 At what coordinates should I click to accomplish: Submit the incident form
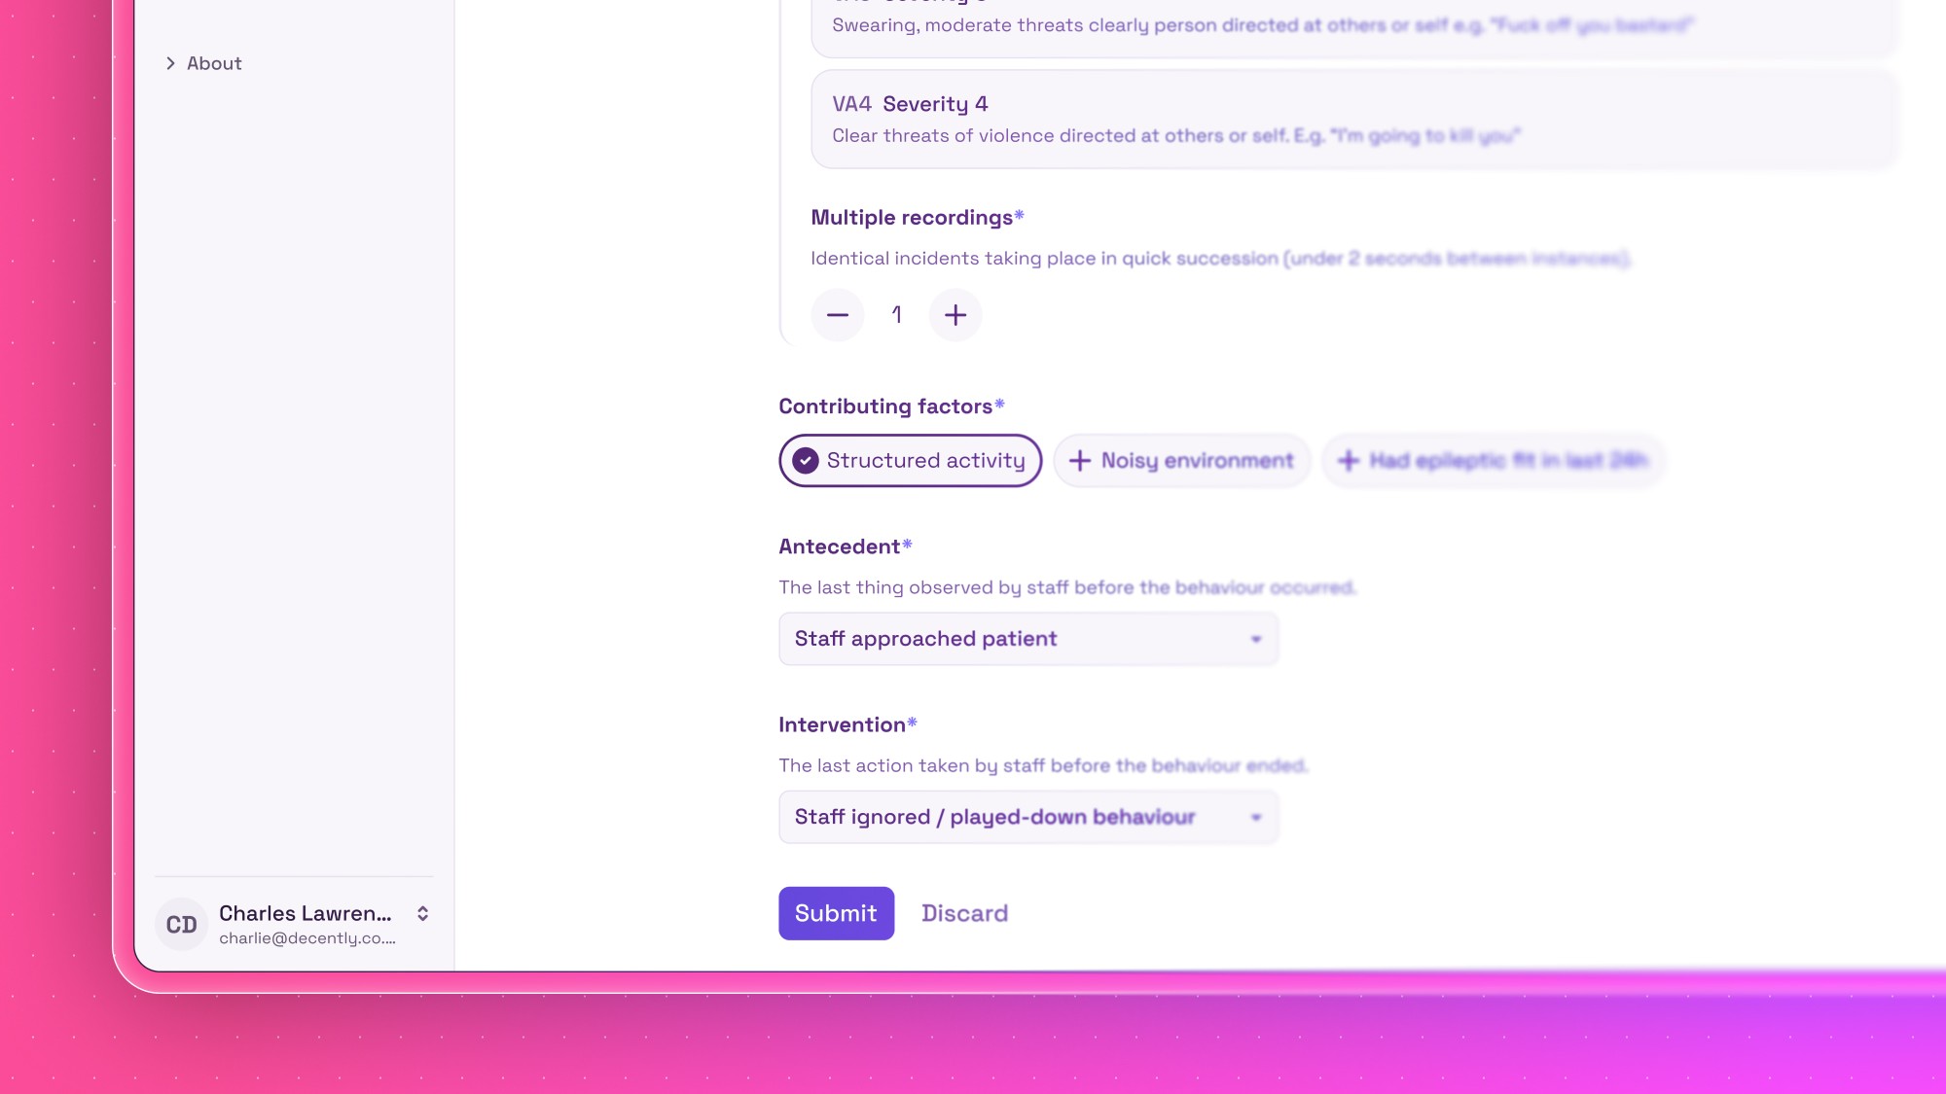836,913
